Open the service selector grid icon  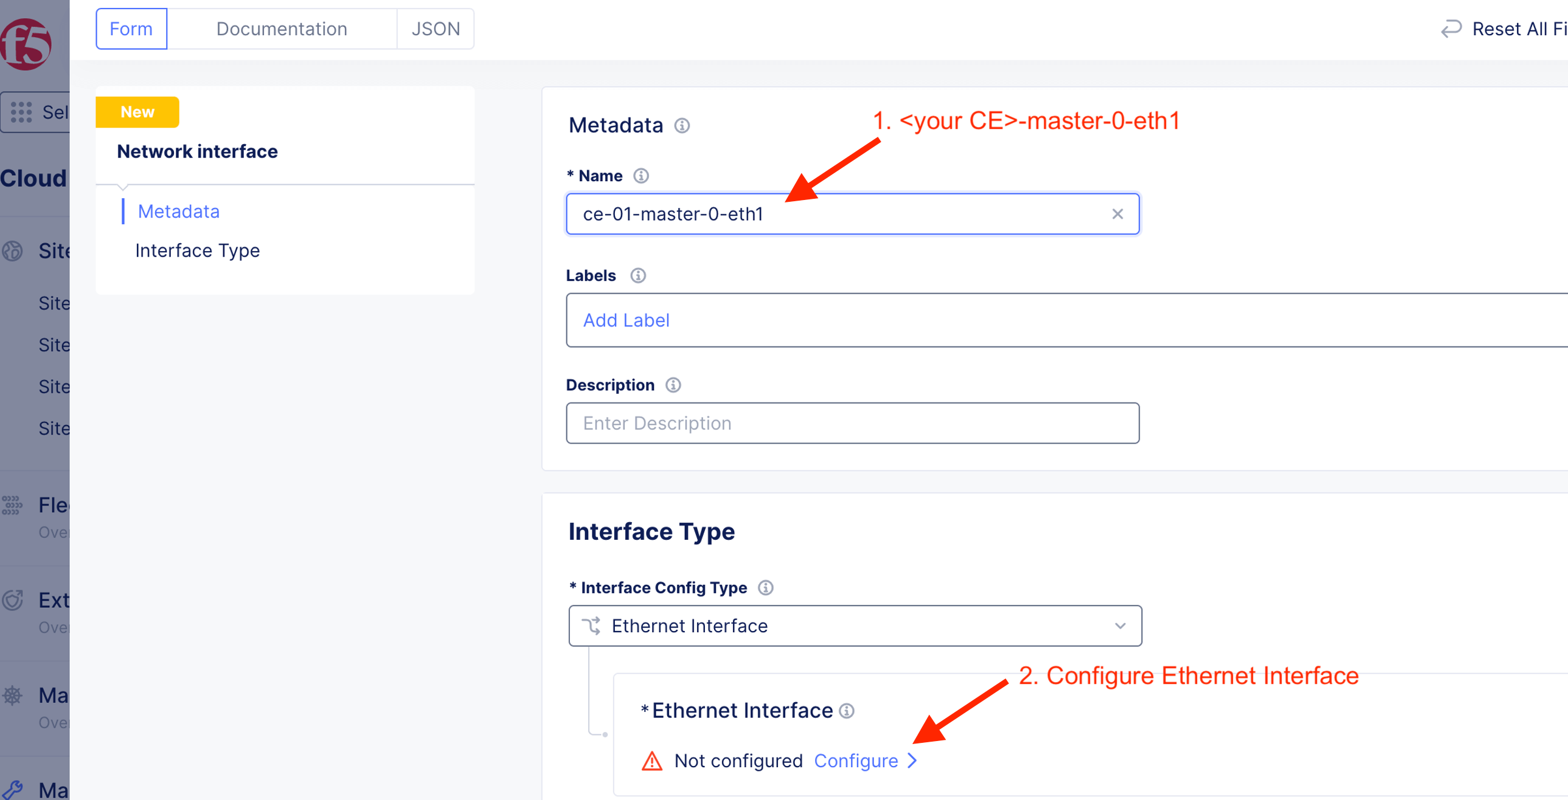[x=21, y=112]
